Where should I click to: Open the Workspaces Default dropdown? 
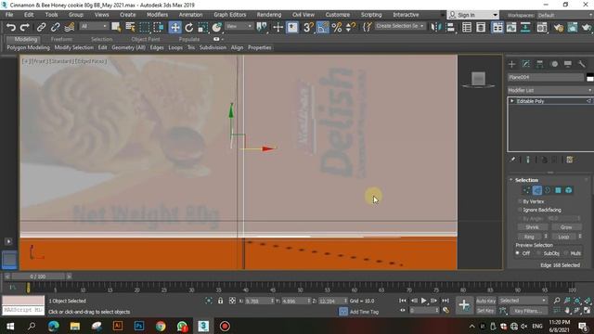point(564,15)
